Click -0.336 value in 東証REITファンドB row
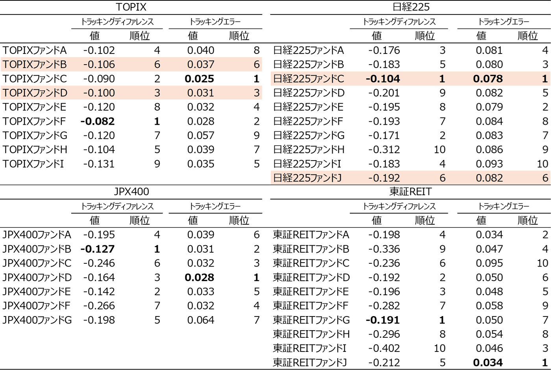 point(384,249)
